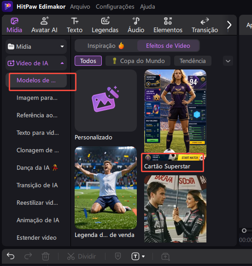The height and width of the screenshot is (266, 252).
Task: Click the HitPaw Edimakor logo icon
Action: 7,6
